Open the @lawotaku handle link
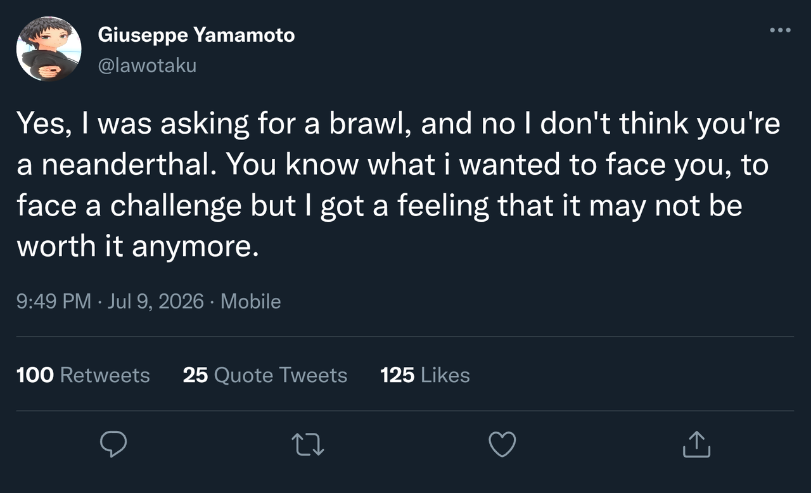The image size is (811, 493). (x=147, y=65)
